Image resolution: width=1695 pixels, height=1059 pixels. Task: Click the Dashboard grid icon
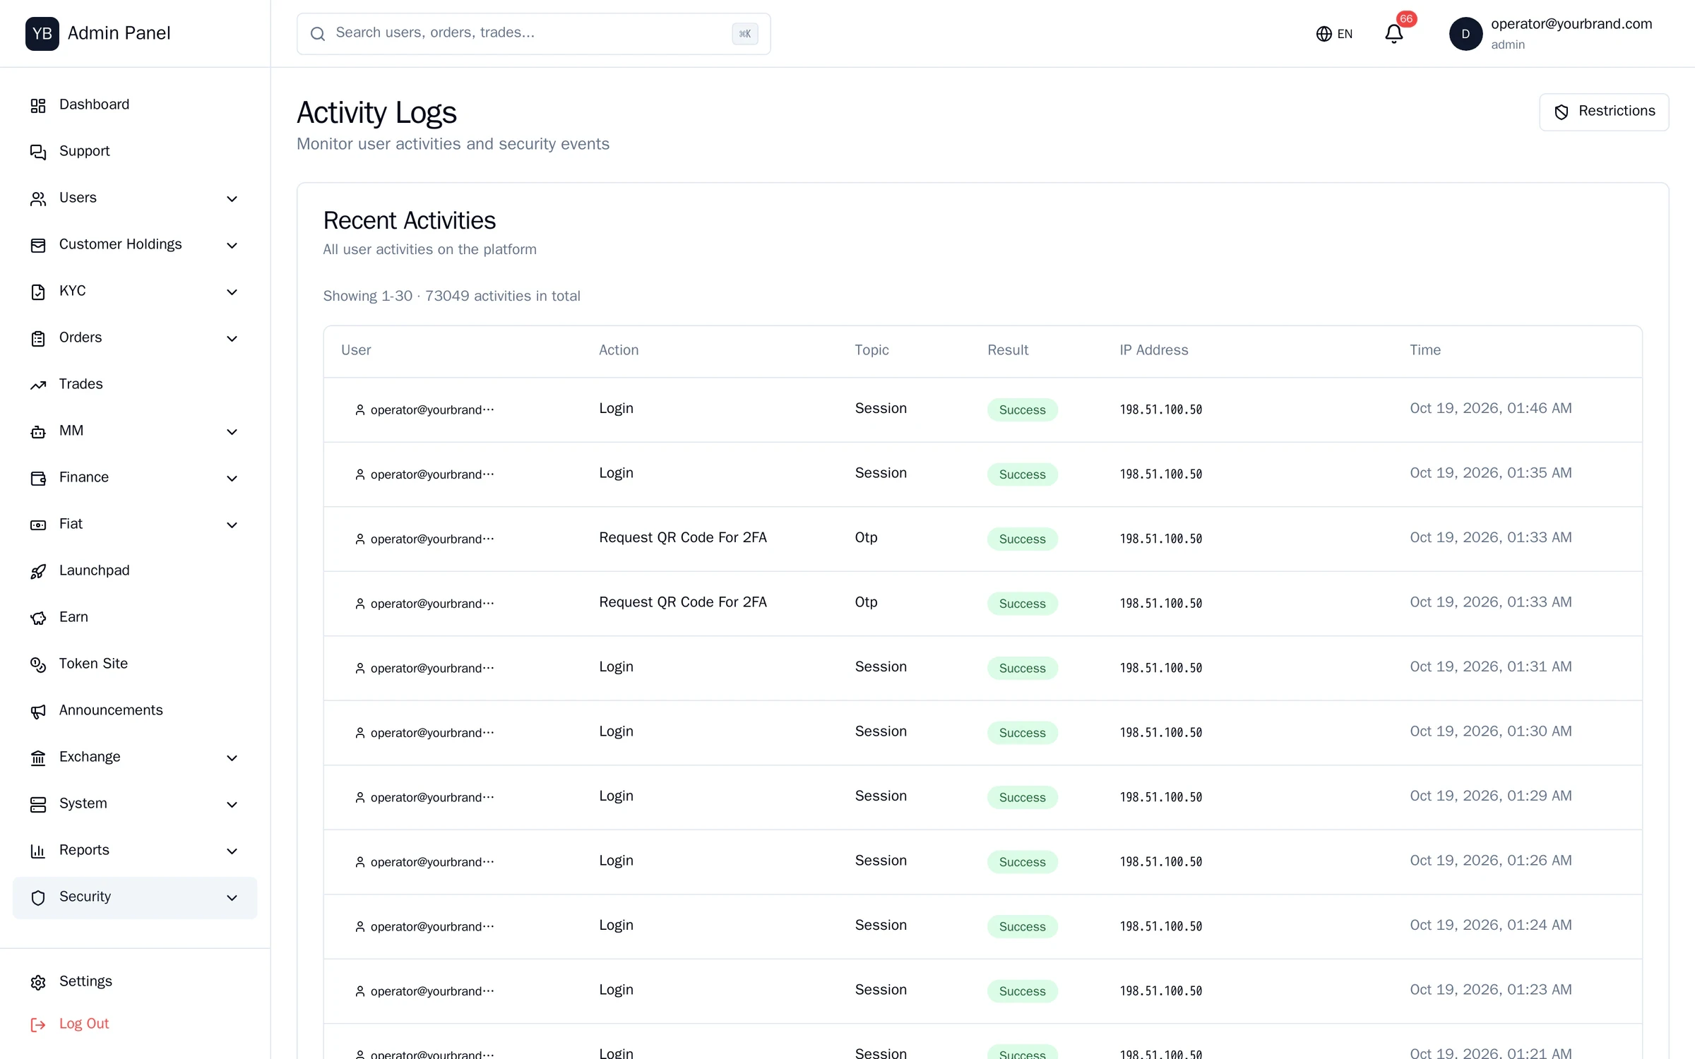pyautogui.click(x=38, y=106)
